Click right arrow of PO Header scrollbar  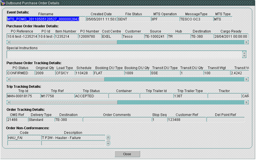click(x=247, y=42)
